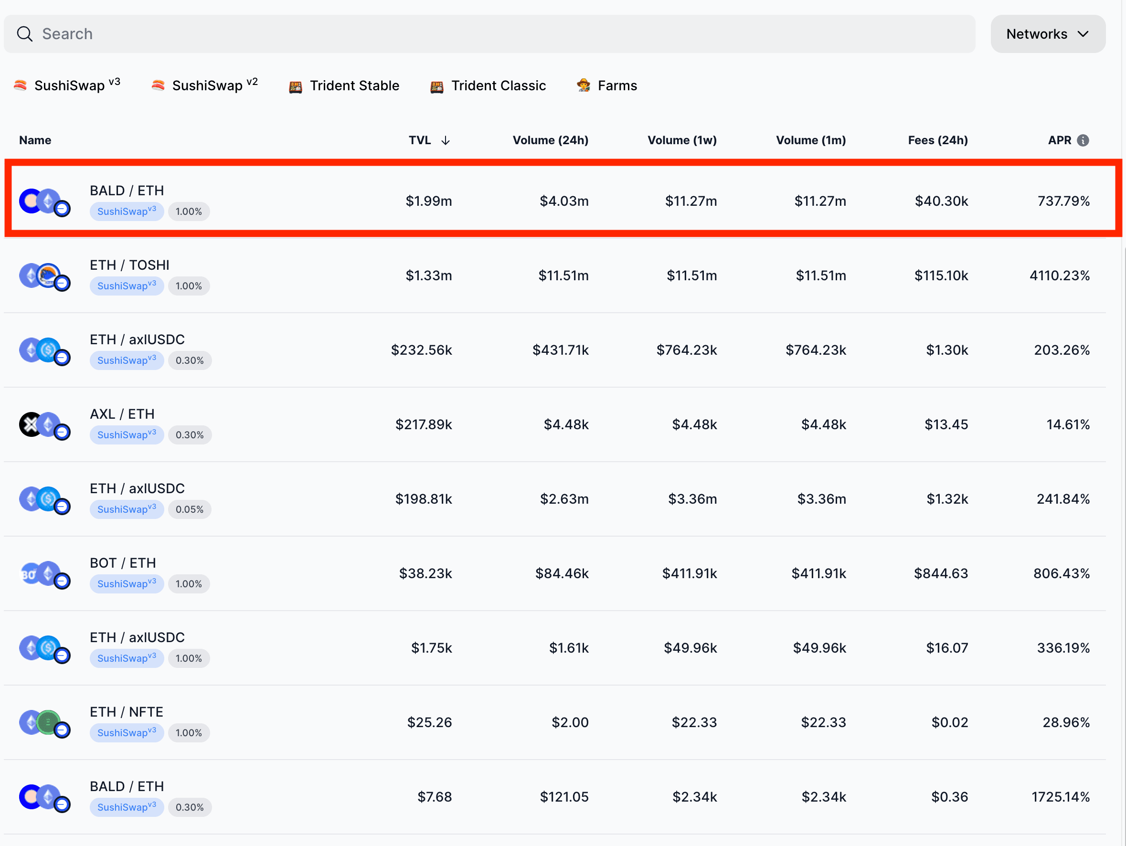1126x846 pixels.
Task: Click the $431.71k 24h volume value
Action: click(561, 350)
